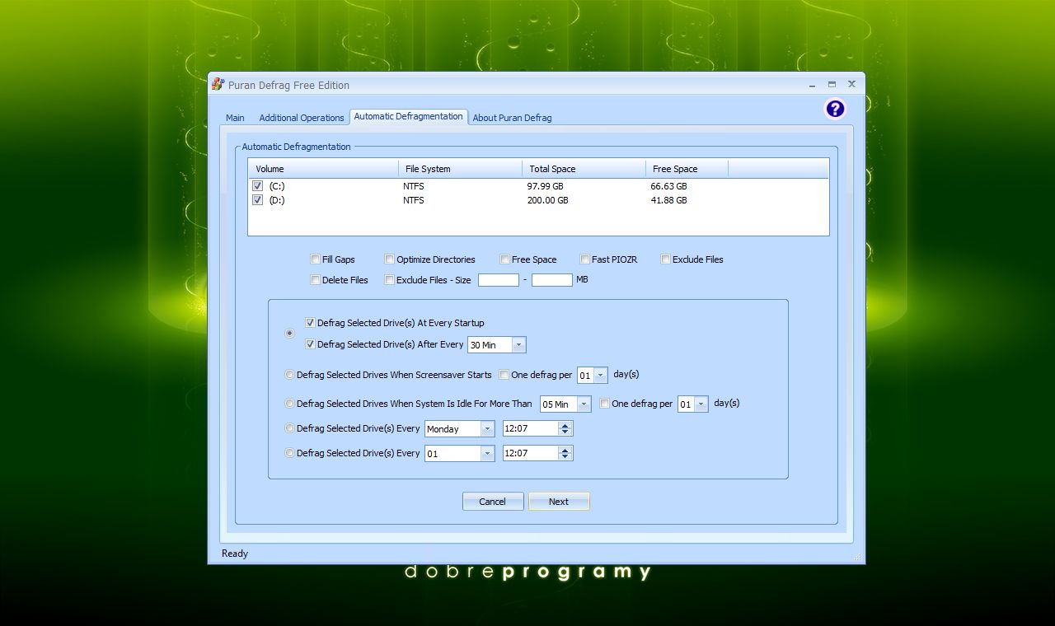Uncheck Defrag Selected Drive(s) At Every Startup
This screenshot has width=1055, height=626.
pos(310,323)
